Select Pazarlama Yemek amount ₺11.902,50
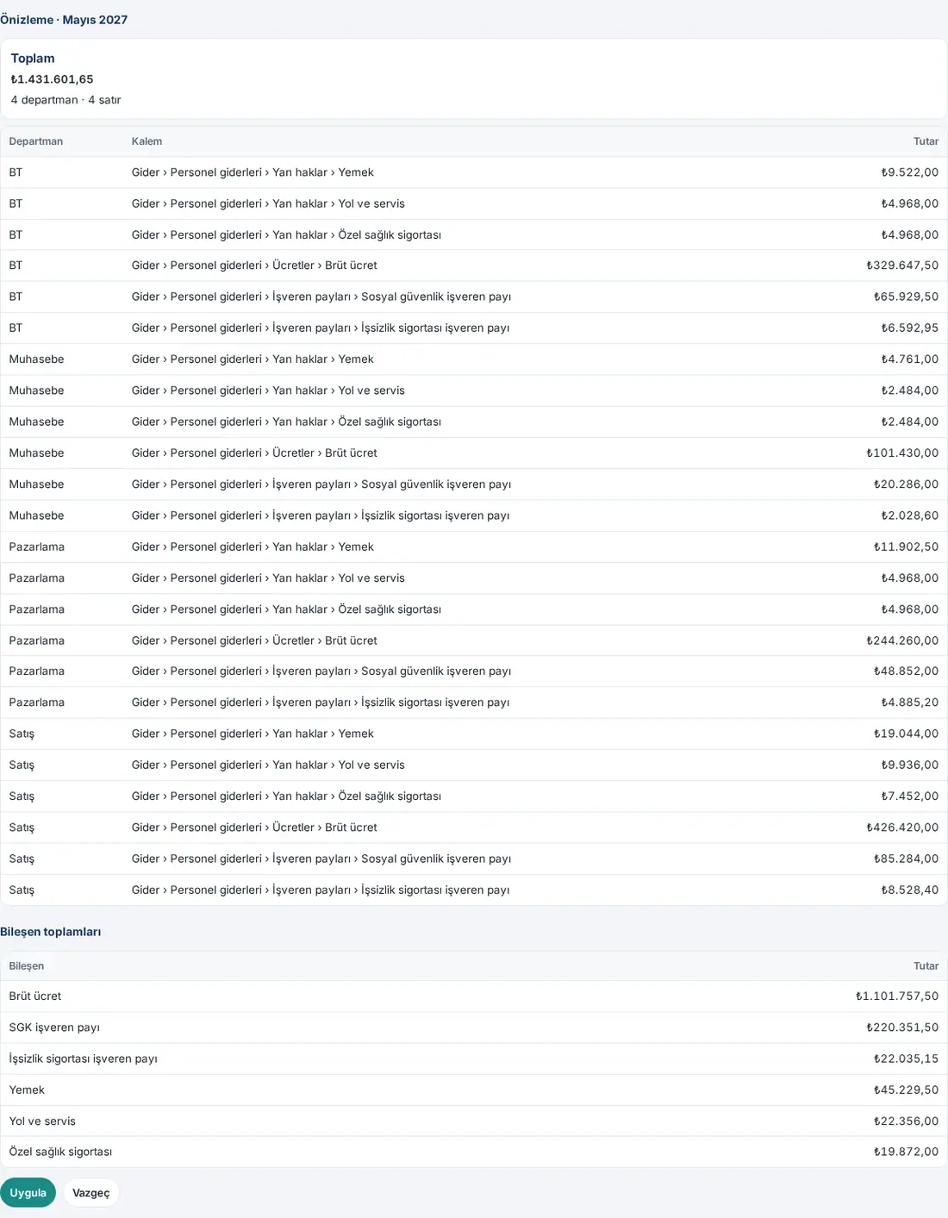The image size is (948, 1218). click(x=906, y=547)
